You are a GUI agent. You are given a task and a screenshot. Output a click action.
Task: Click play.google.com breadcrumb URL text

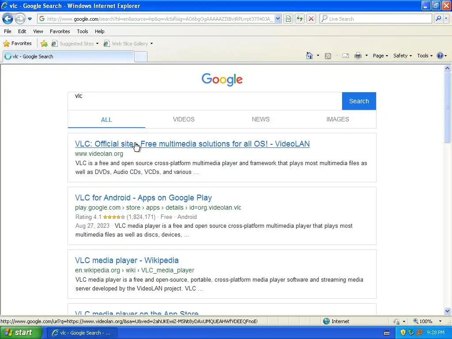[158, 207]
